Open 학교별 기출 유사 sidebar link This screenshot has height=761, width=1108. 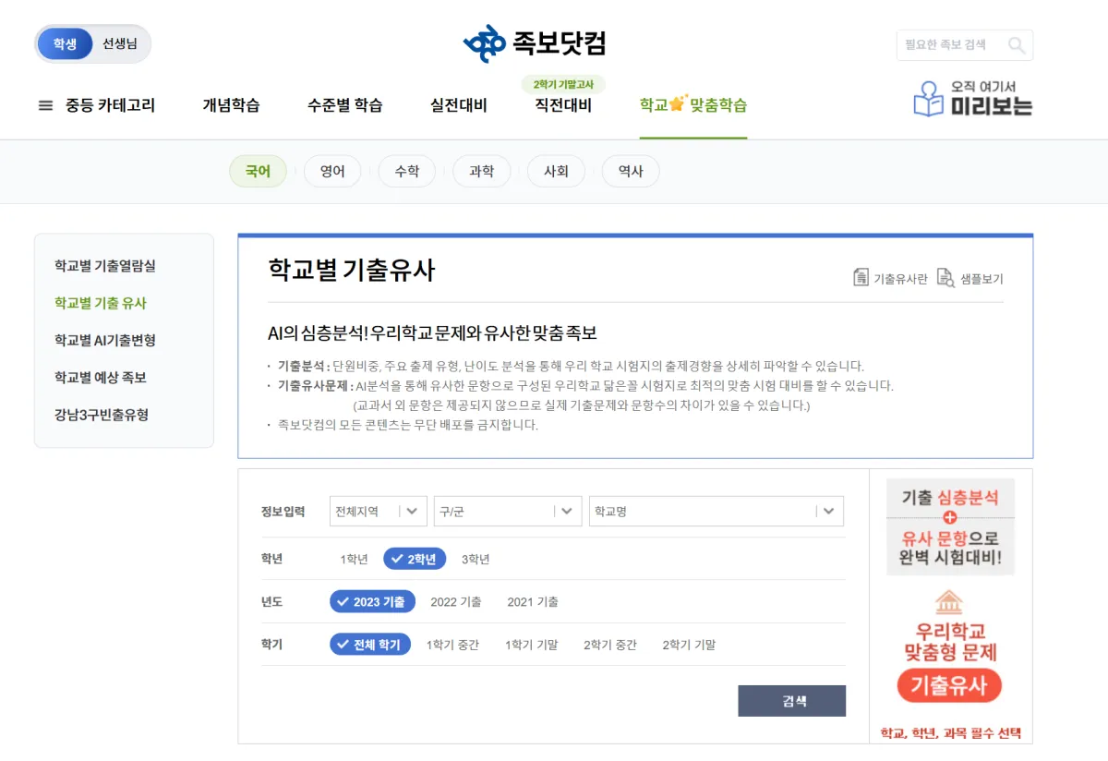click(101, 303)
